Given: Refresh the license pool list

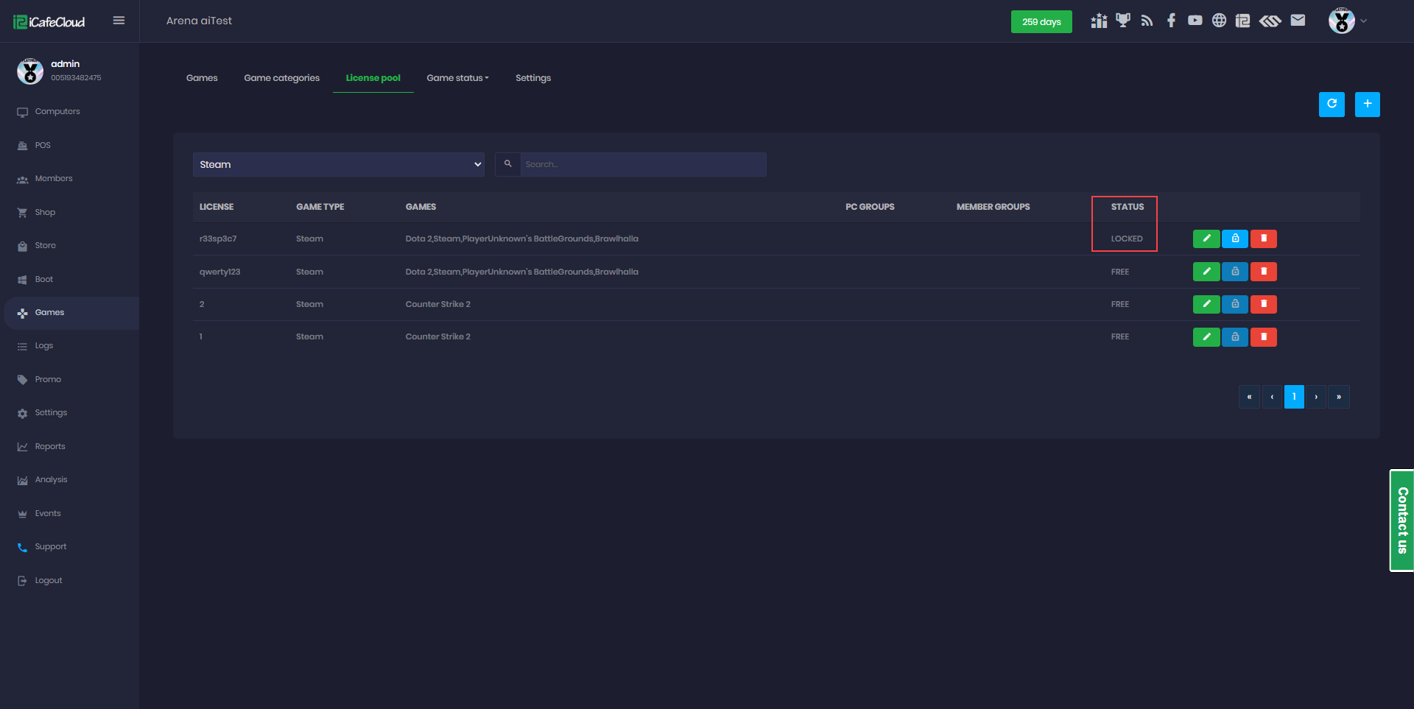Looking at the screenshot, I should point(1332,105).
